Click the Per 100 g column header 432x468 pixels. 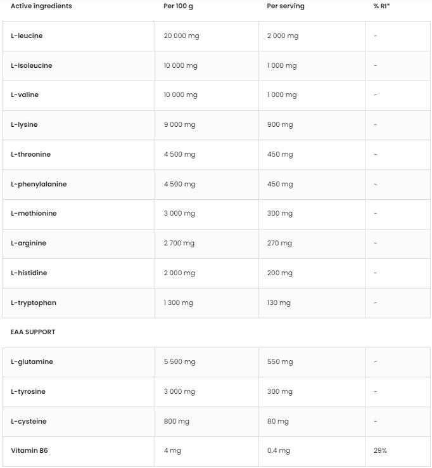180,6
